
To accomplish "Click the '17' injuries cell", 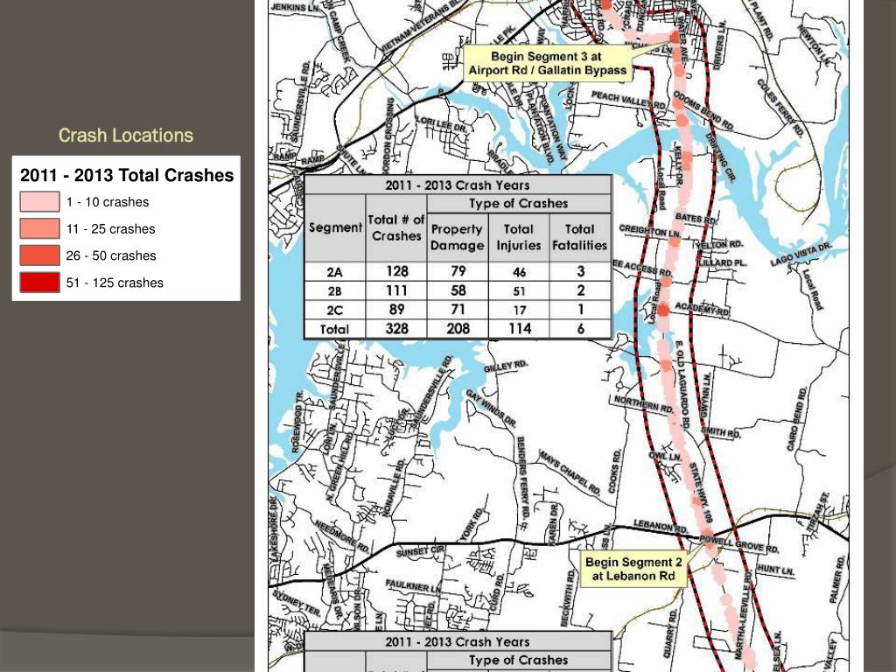I will 519,311.
